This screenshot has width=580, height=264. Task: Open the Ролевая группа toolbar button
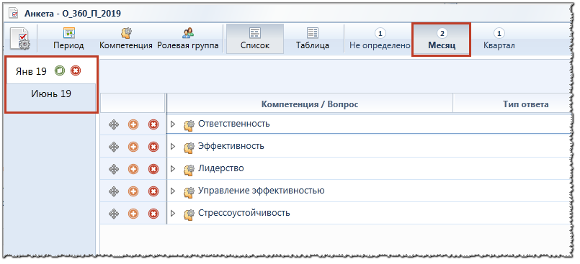pyautogui.click(x=188, y=39)
